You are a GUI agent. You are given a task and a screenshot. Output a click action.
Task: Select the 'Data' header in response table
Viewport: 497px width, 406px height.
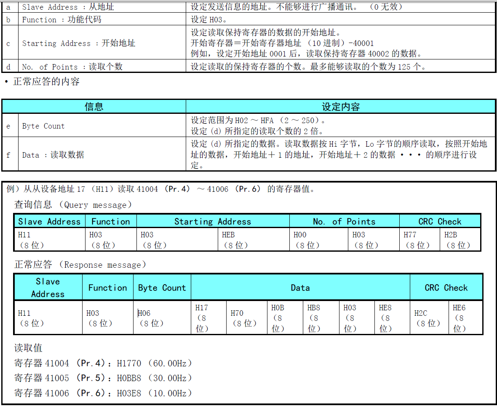point(300,288)
